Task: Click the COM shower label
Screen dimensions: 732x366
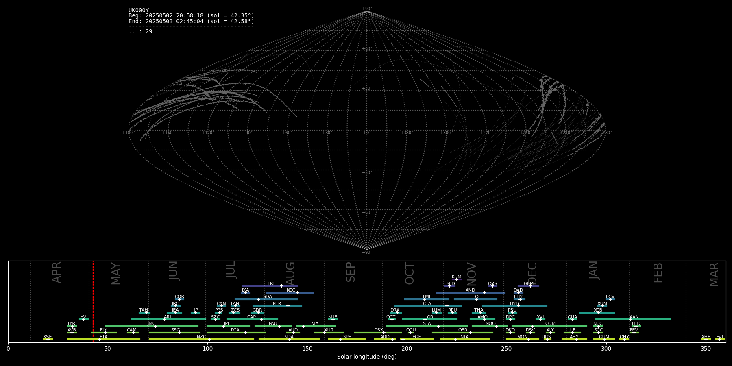Action: click(x=550, y=324)
